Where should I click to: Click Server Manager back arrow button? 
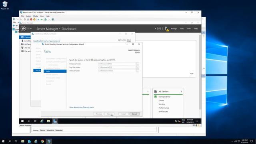[x=23, y=28]
